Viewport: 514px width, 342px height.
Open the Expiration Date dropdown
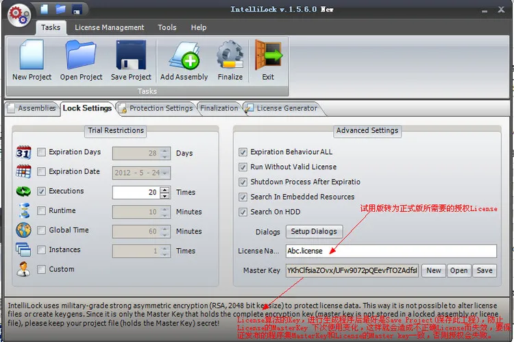[165, 173]
